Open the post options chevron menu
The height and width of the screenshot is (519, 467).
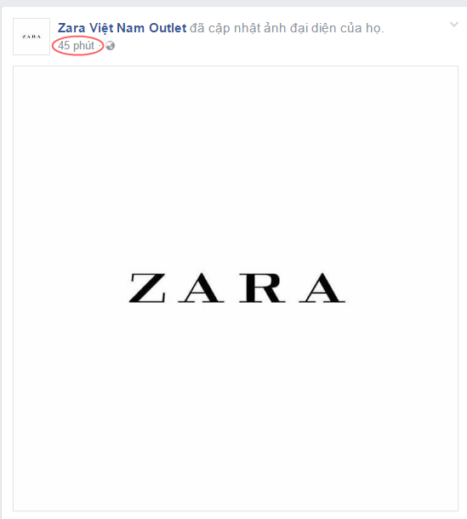pos(454,24)
